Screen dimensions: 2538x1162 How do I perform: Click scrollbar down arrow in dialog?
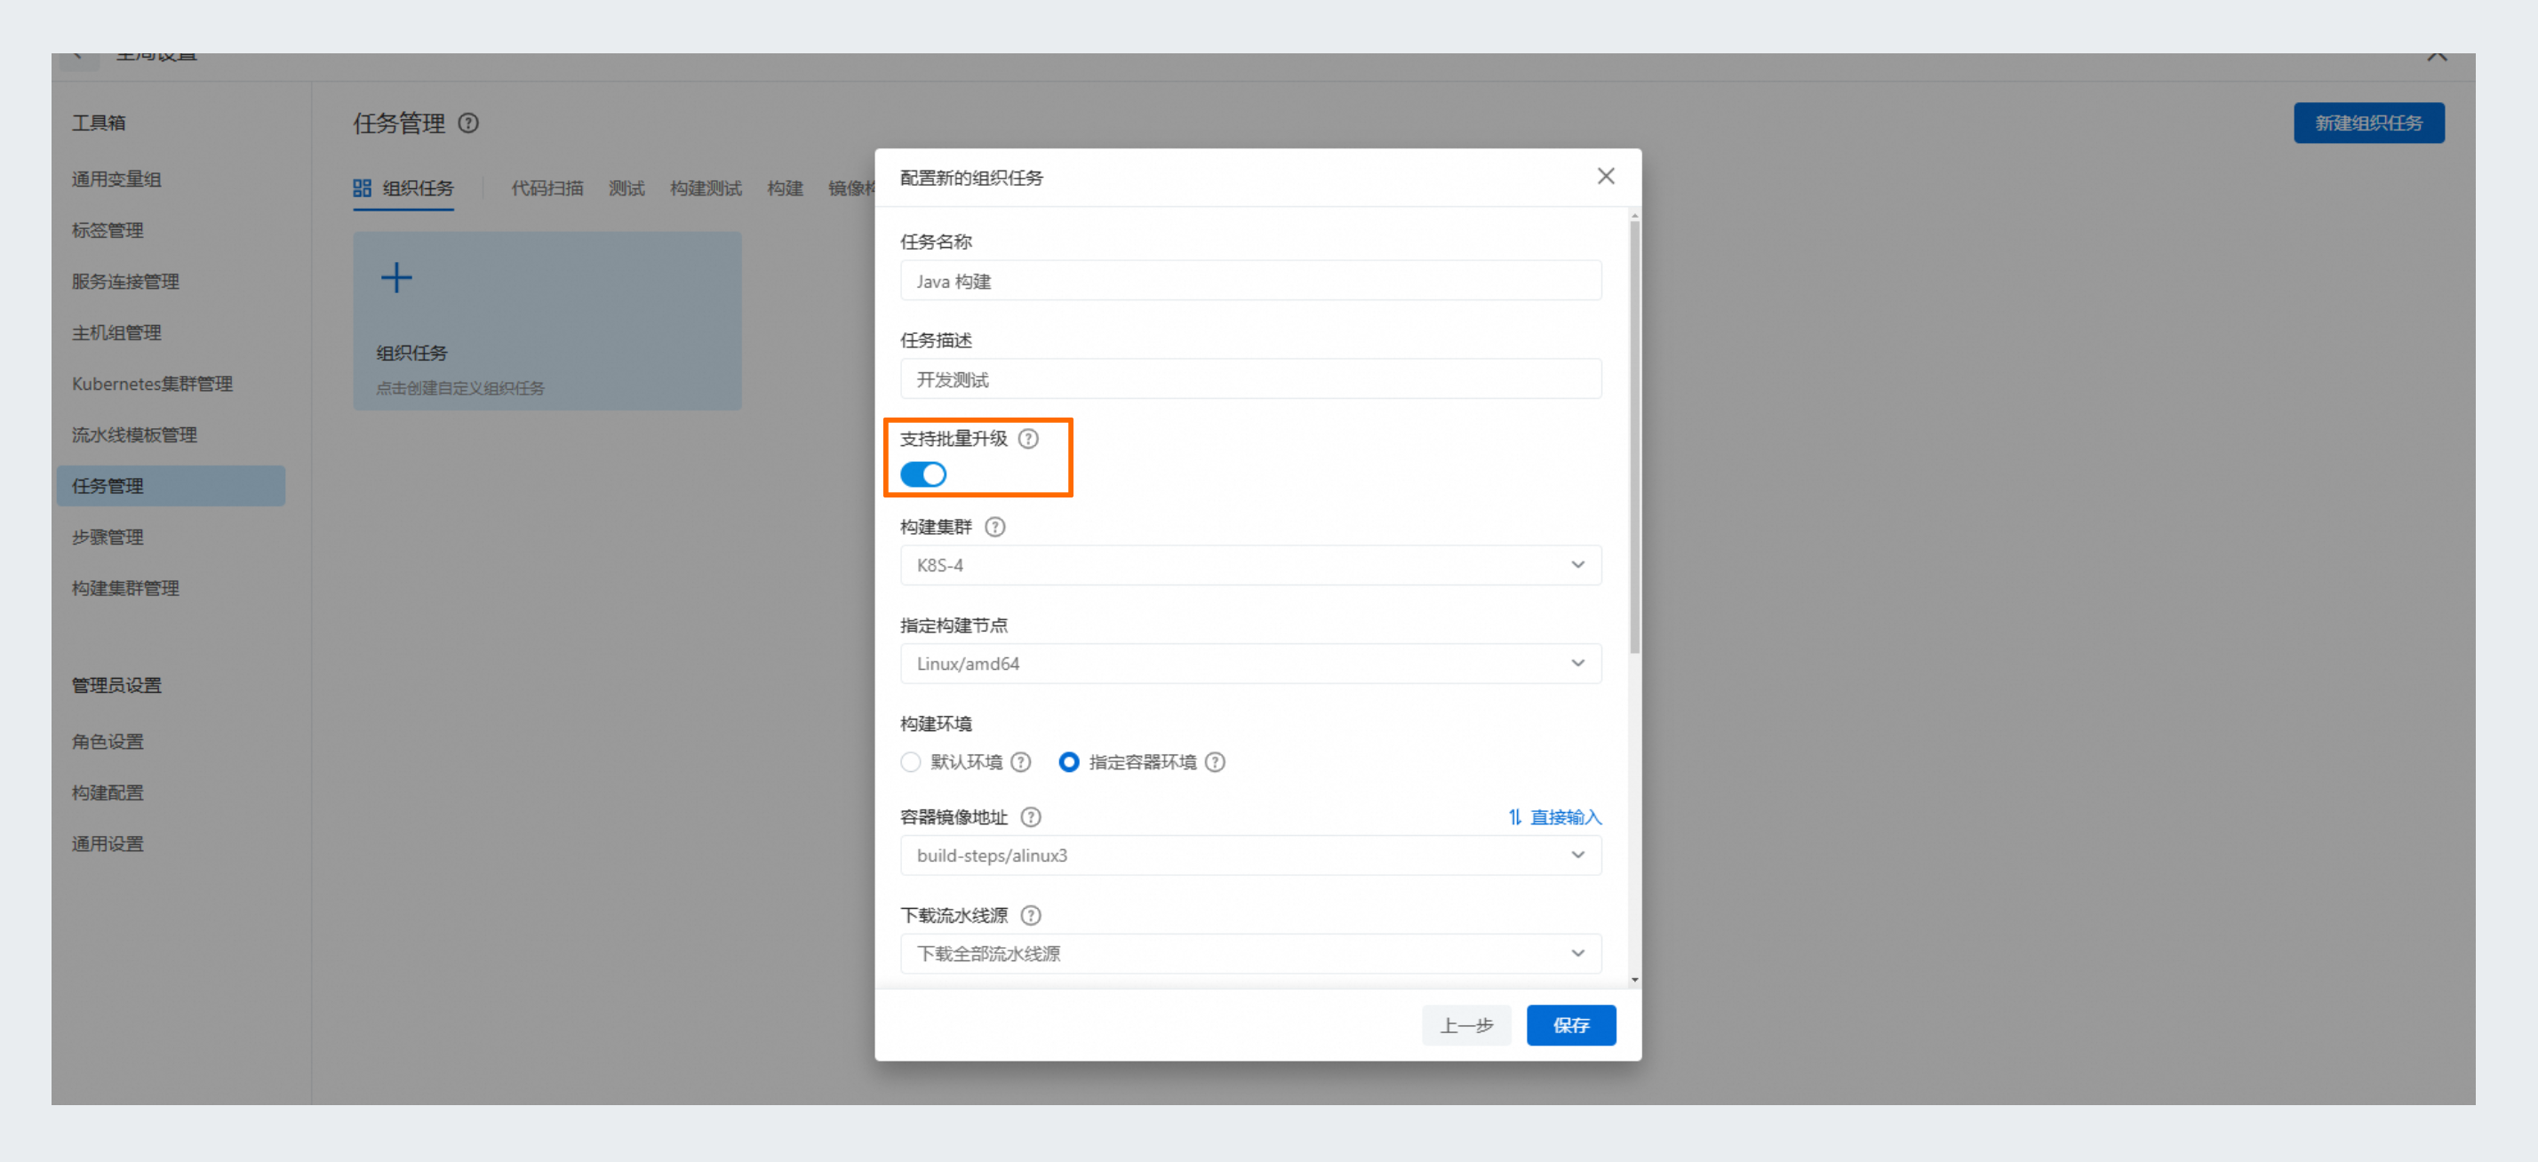coord(1634,981)
